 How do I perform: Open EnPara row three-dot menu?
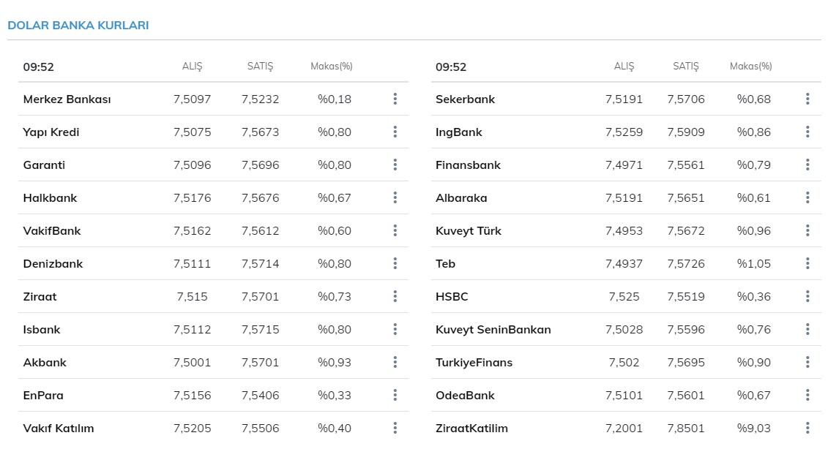click(x=395, y=395)
